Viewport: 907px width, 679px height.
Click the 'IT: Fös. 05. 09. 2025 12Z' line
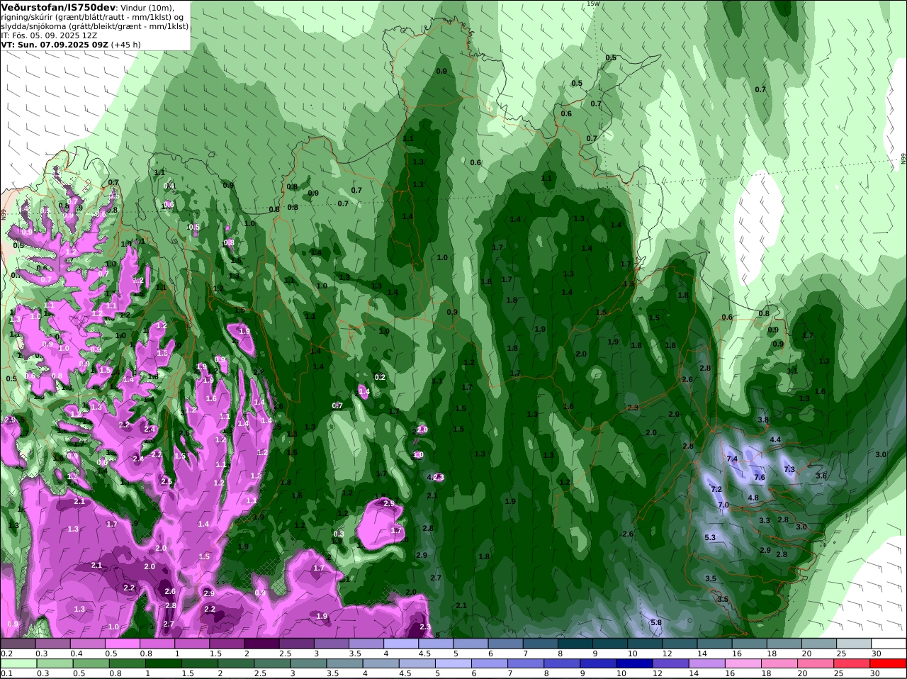click(x=49, y=35)
